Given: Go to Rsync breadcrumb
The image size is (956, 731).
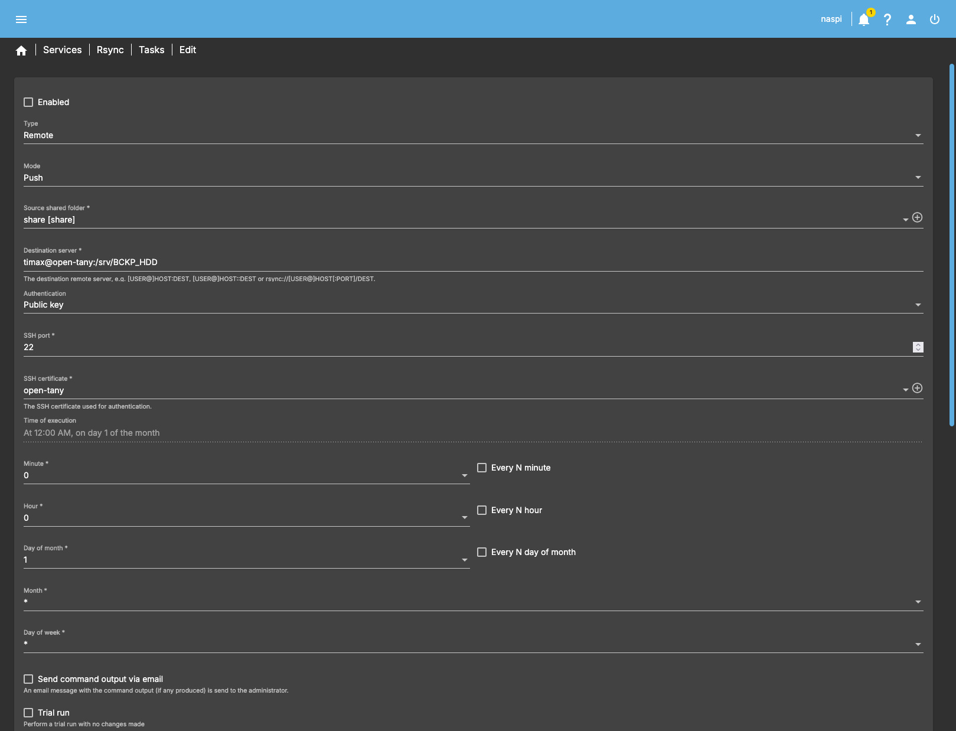Looking at the screenshot, I should [110, 50].
